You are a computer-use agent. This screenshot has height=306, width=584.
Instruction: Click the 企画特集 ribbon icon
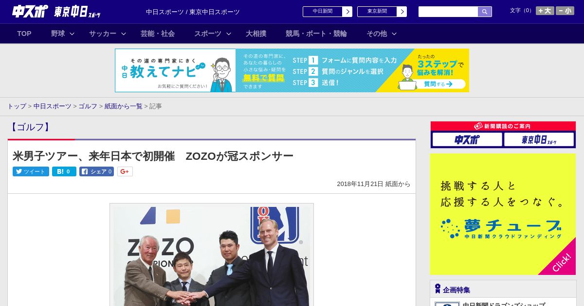tap(438, 289)
